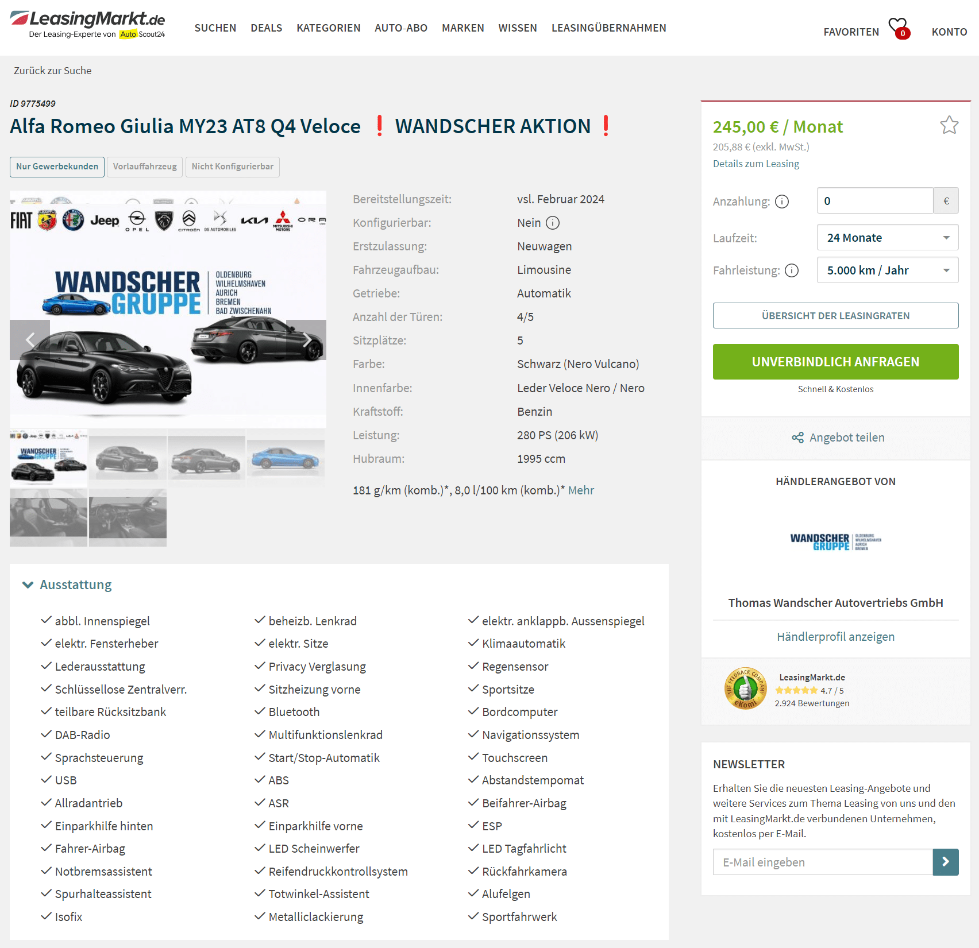Screen dimensions: 979x948
Task: Click into the Anzahlung amount field
Action: click(x=875, y=201)
